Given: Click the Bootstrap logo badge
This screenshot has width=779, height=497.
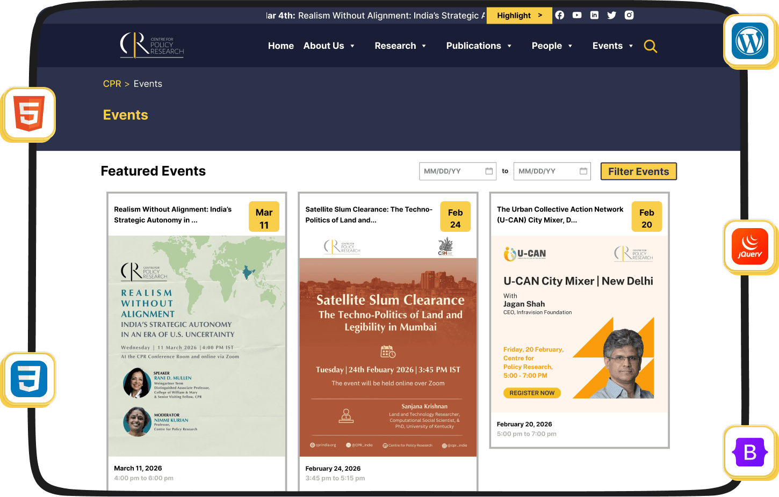Looking at the screenshot, I should pyautogui.click(x=750, y=452).
